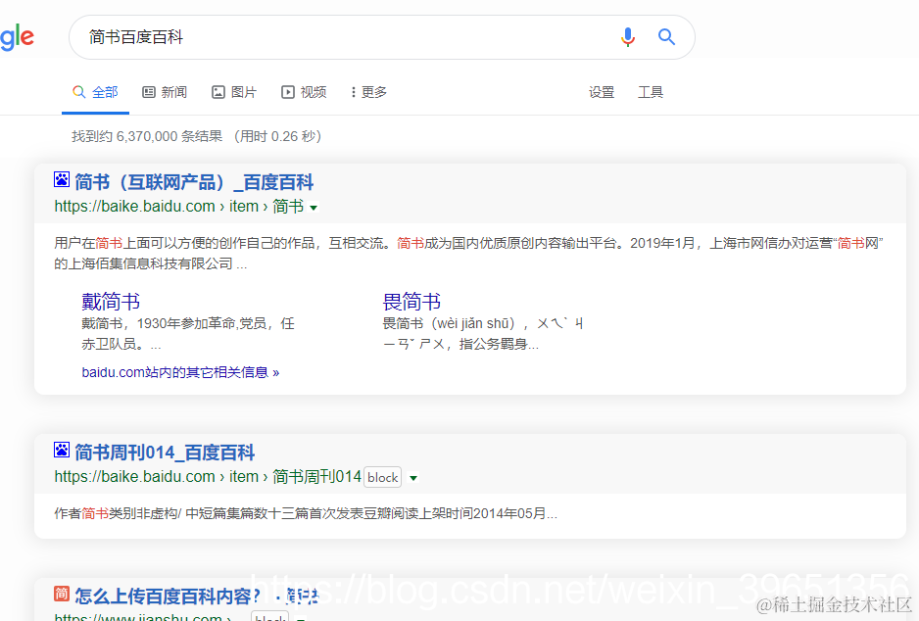Click inside the search input field
Viewport: 919px width, 621px height.
294,36
